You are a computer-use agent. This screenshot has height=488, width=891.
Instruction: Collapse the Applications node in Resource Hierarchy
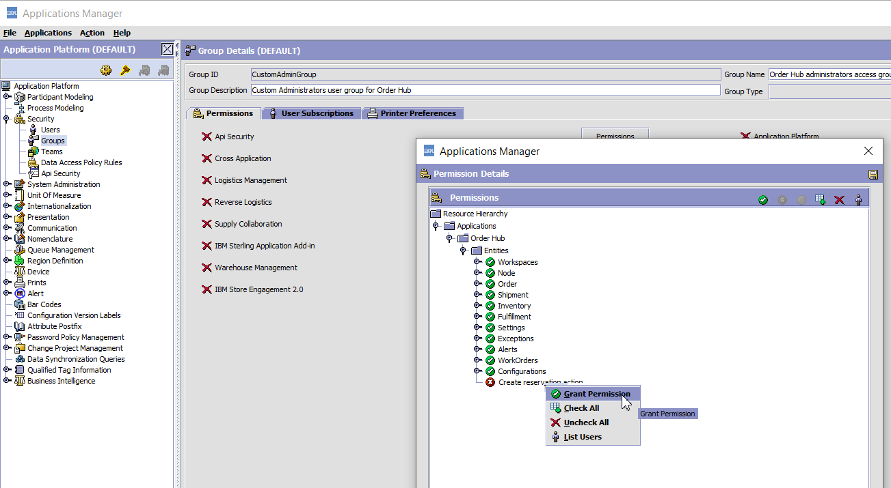pyautogui.click(x=436, y=226)
